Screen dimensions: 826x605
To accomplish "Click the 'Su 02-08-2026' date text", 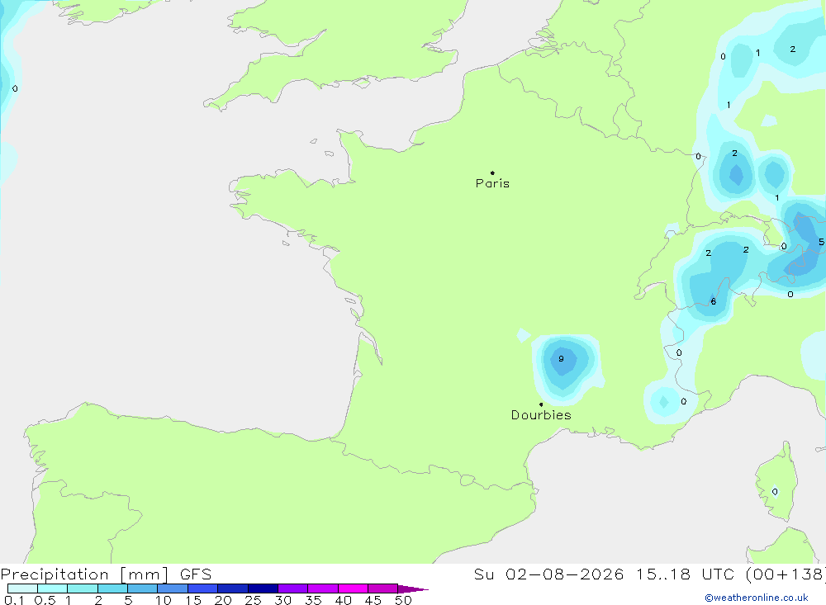I will tap(549, 574).
